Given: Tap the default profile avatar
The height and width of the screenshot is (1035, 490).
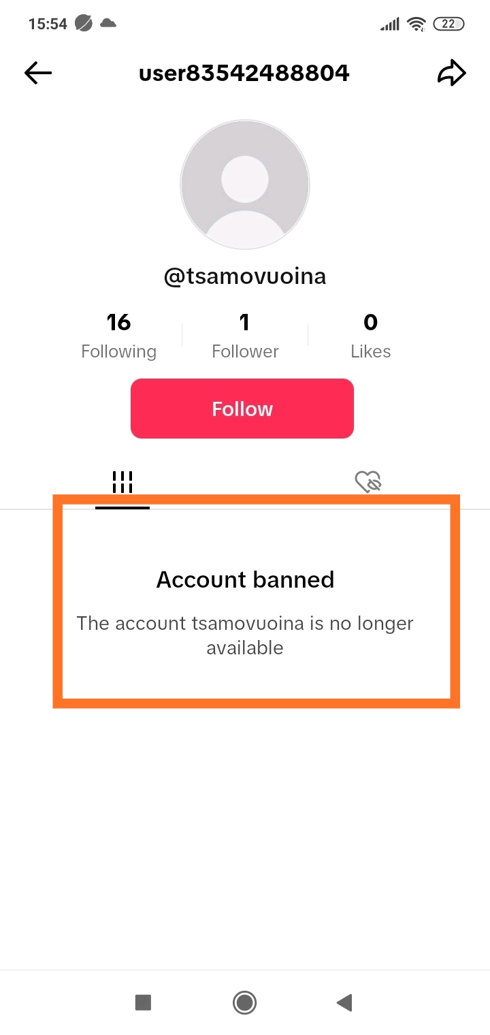Looking at the screenshot, I should pos(245,185).
